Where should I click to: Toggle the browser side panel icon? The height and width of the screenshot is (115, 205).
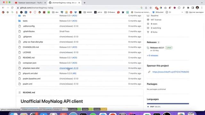[x=193, y=8]
